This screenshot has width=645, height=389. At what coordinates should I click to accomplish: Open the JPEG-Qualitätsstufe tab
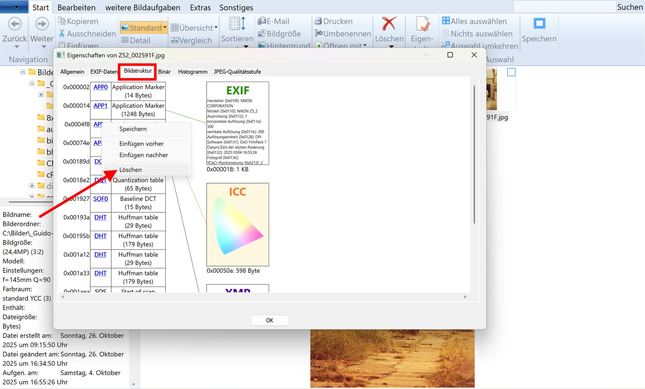tap(237, 72)
